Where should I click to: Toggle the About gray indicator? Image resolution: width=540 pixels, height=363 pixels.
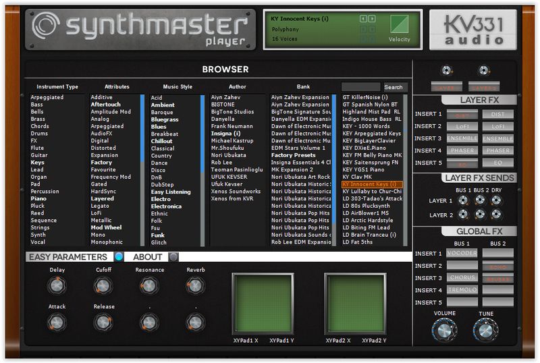pyautogui.click(x=173, y=256)
